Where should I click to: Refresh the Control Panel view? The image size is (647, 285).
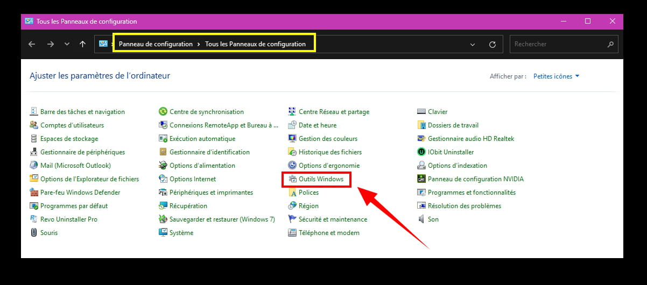point(492,45)
